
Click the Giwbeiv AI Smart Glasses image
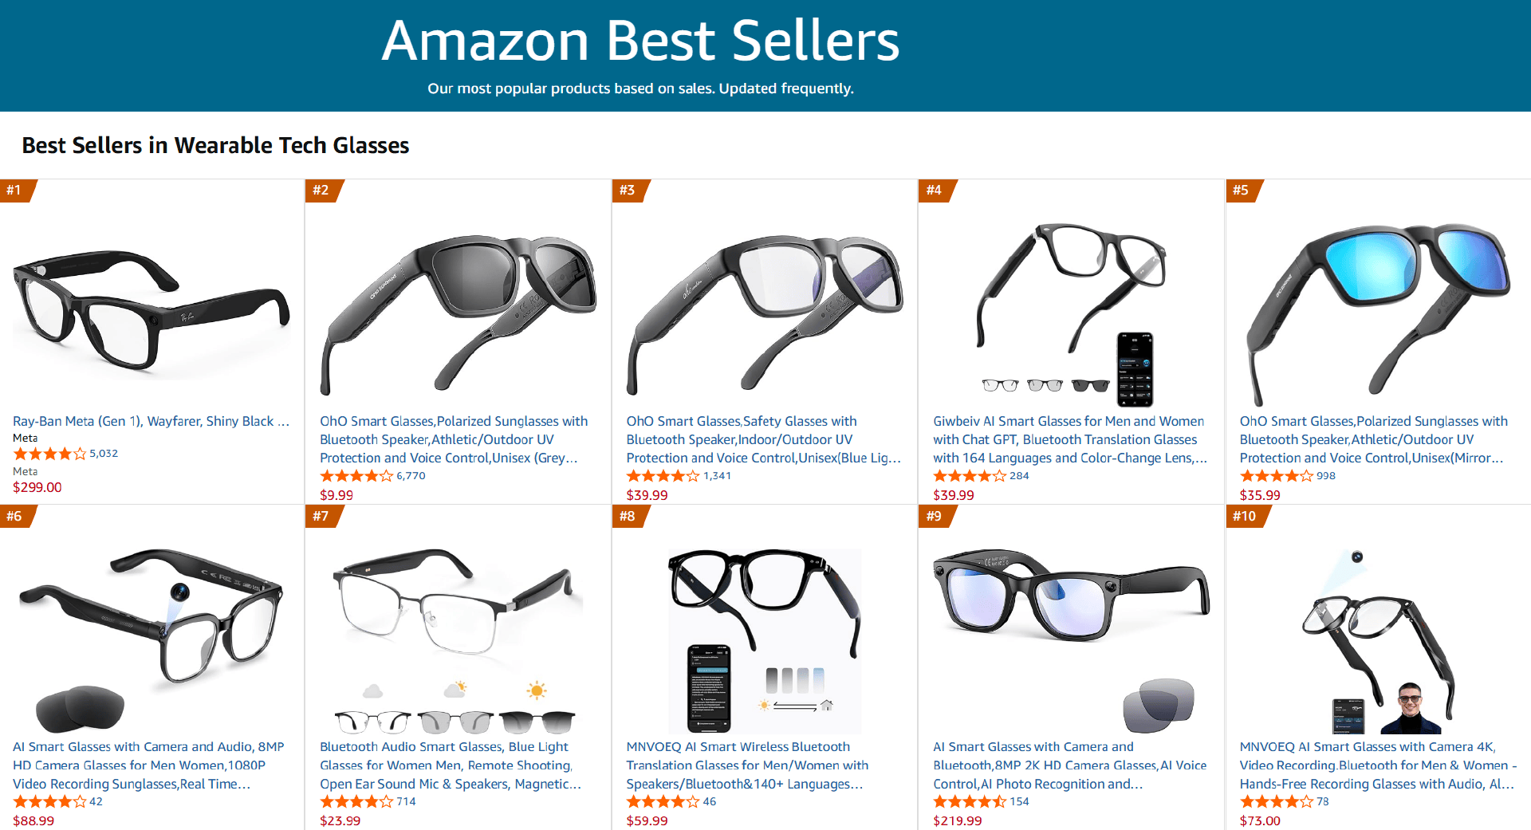(1071, 311)
